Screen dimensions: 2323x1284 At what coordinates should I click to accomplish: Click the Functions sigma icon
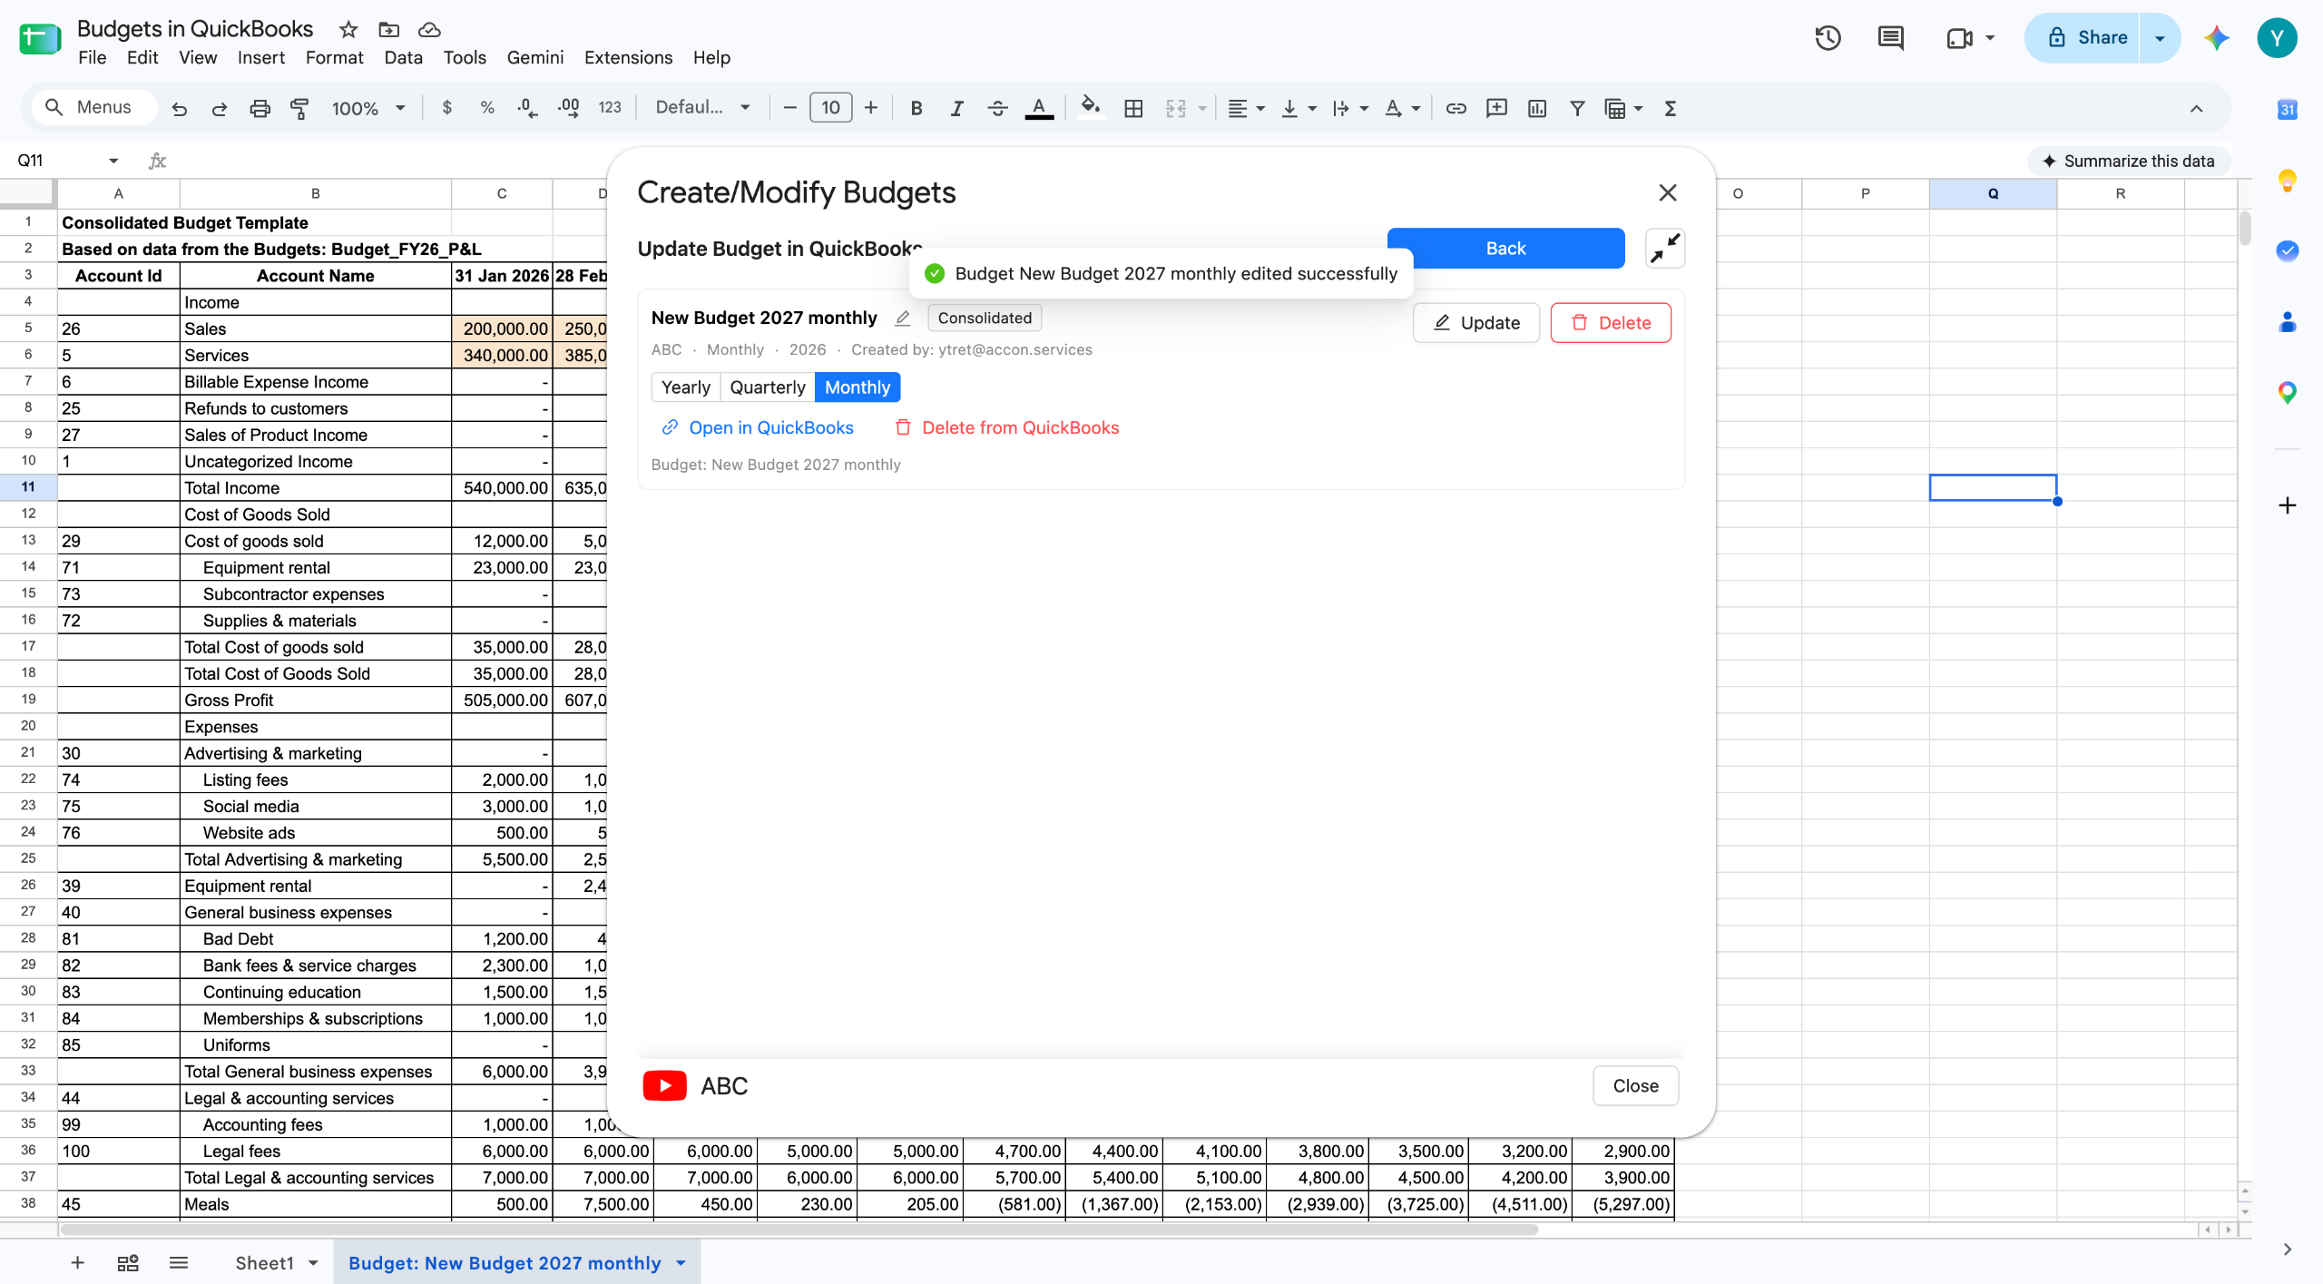coord(1670,108)
